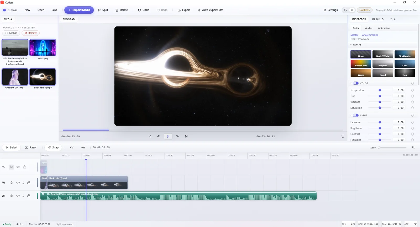Skip to start of program

[150, 136]
